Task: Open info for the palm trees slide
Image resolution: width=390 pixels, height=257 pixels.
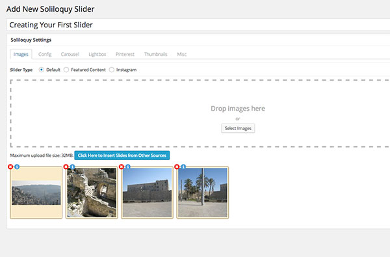Action: tap(183, 167)
